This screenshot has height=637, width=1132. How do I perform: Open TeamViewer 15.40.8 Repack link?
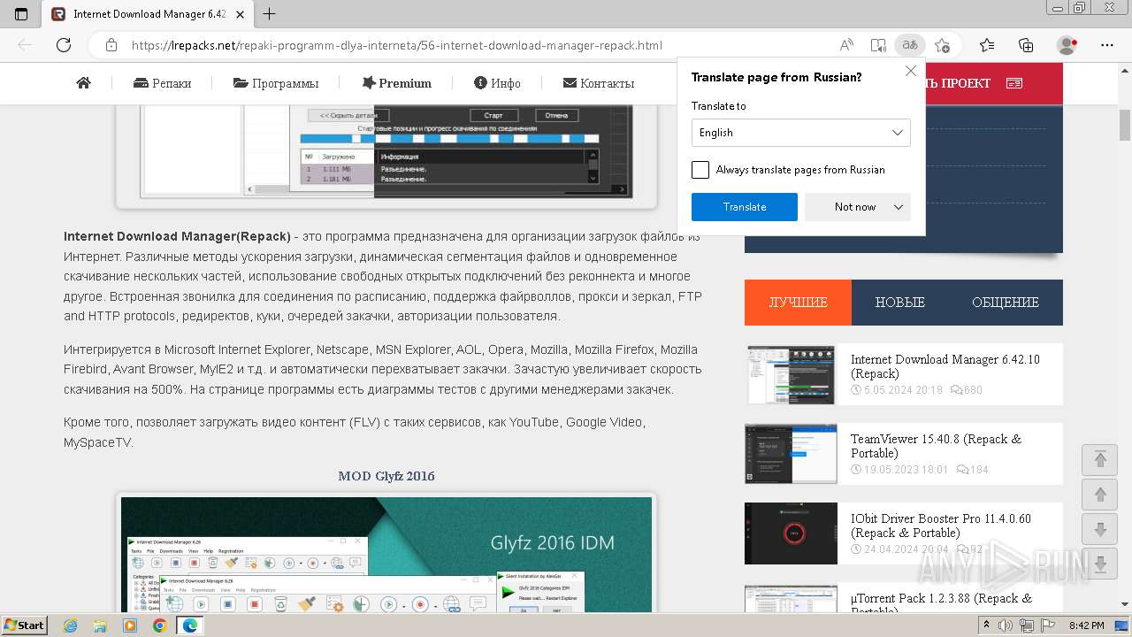coord(936,446)
